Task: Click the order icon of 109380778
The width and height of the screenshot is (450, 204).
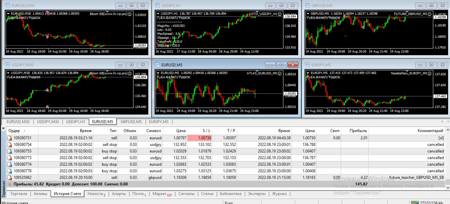Action: point(10,171)
